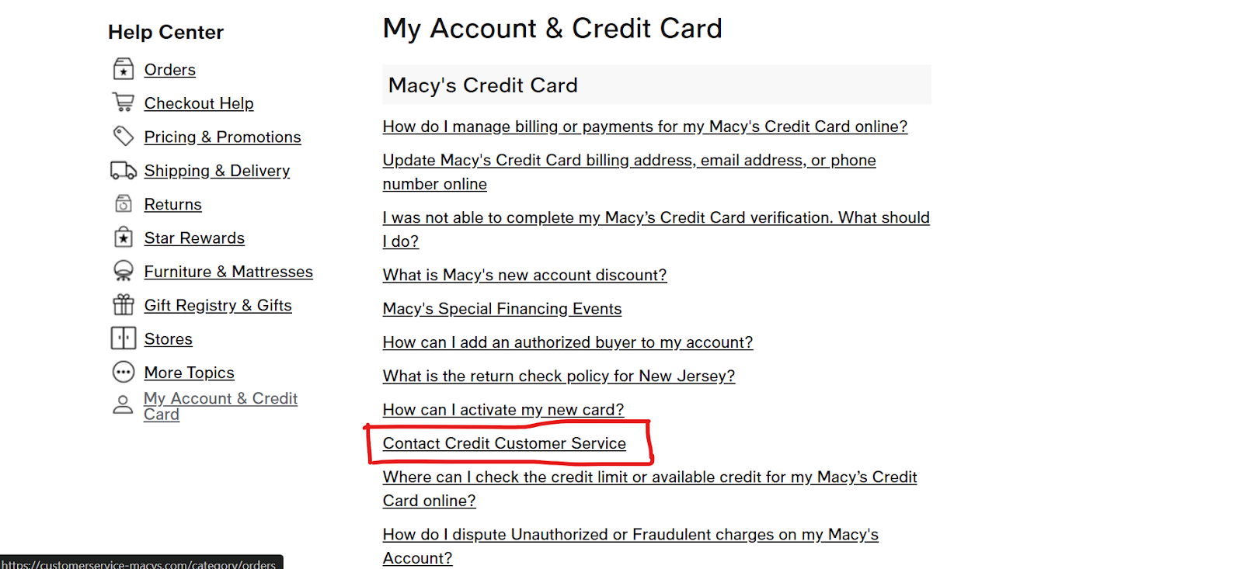Viewport: 1243px width, 569px height.
Task: Open How can I activate my new card
Action: click(x=503, y=409)
